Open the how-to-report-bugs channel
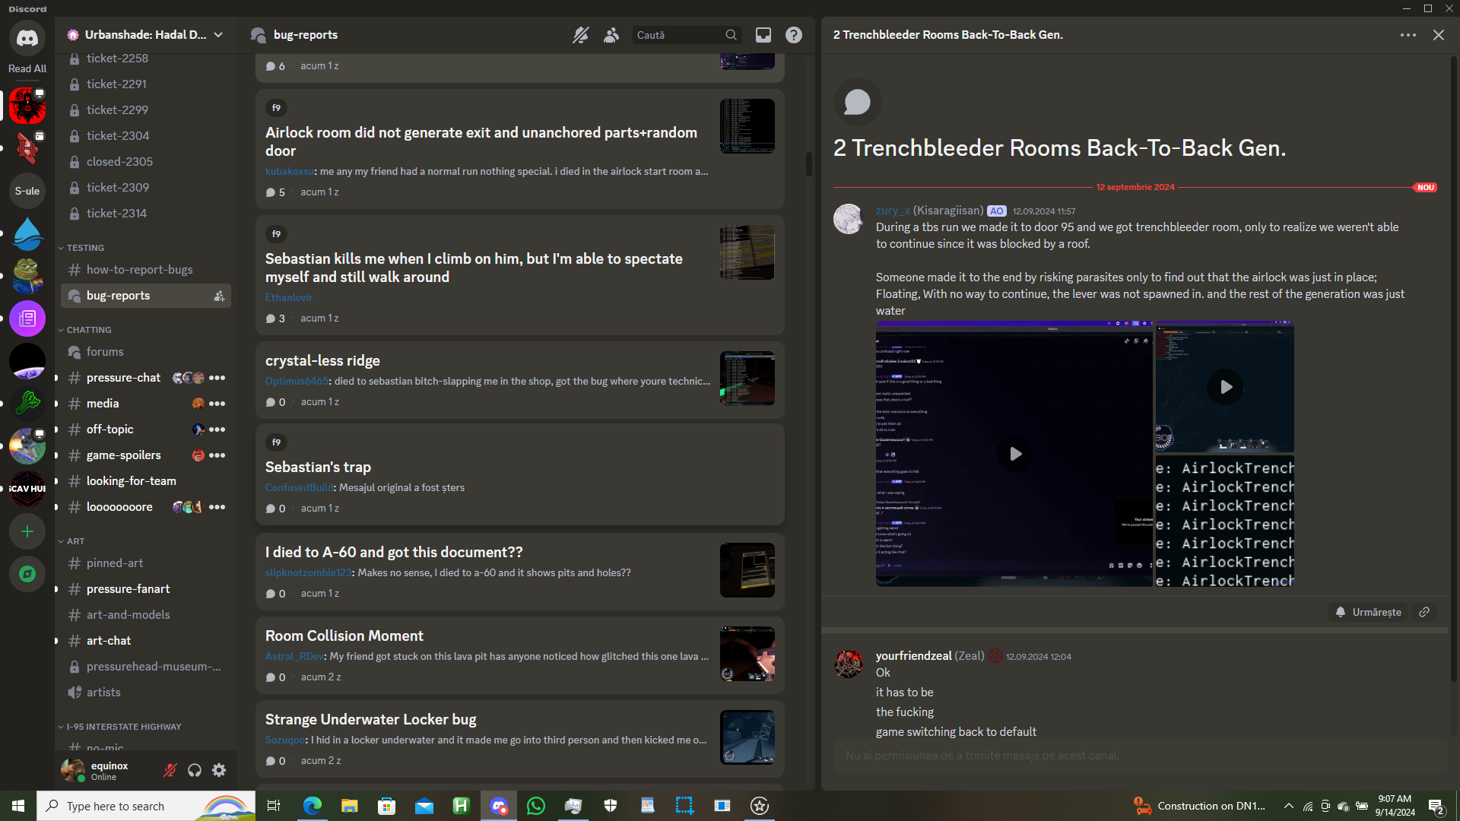 pyautogui.click(x=139, y=270)
